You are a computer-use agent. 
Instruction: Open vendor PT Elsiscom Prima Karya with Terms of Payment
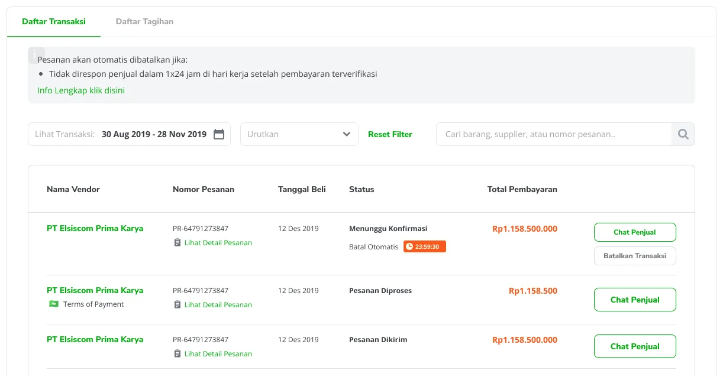[95, 290]
